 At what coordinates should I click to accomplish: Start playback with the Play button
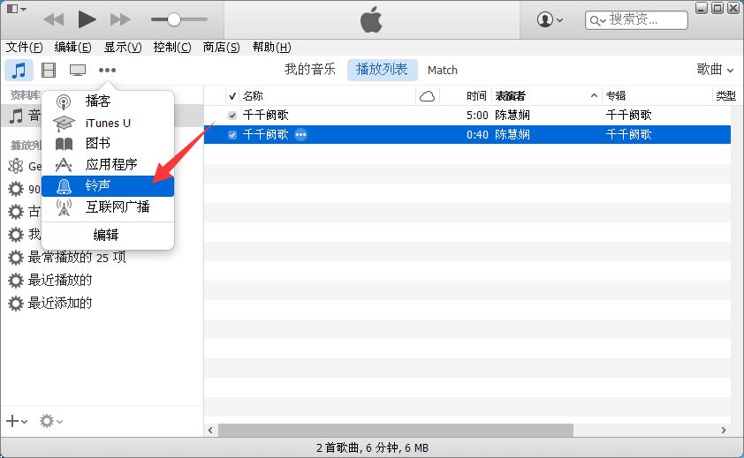coord(87,19)
